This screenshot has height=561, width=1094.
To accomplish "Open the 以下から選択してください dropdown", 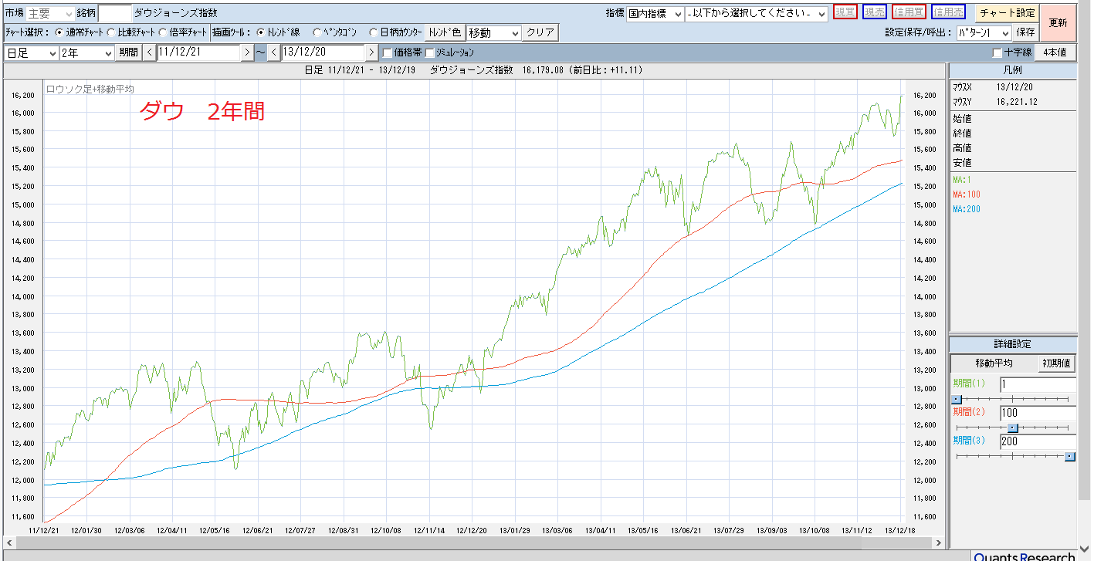I will pos(757,14).
